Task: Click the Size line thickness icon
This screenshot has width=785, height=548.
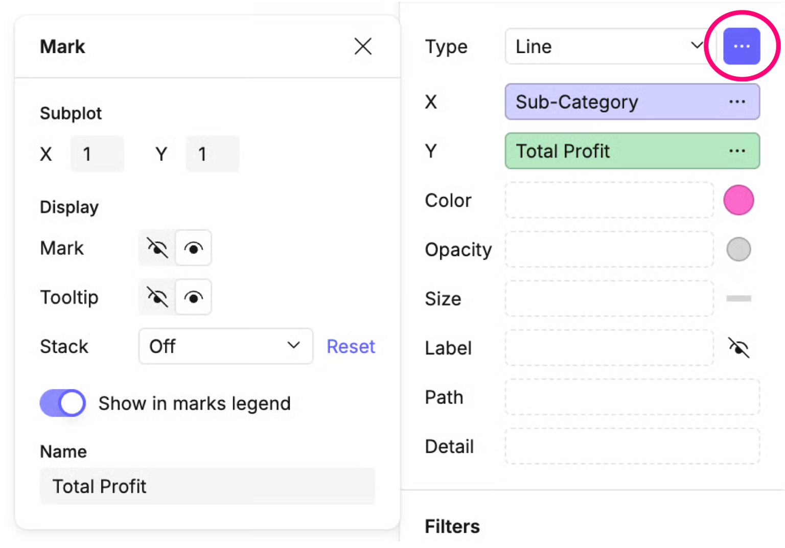Action: pos(738,298)
